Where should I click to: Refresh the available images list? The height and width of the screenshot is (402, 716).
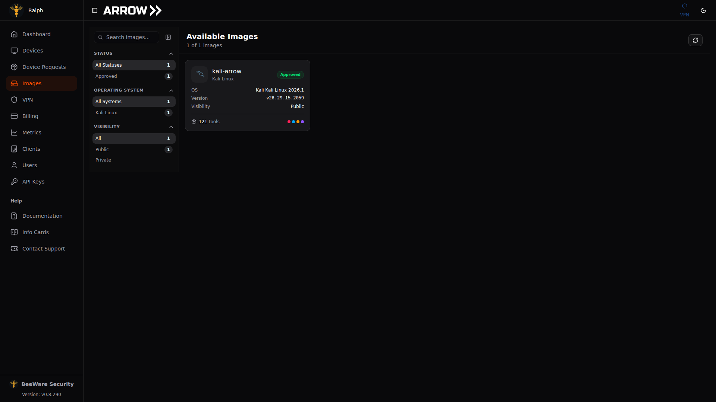[x=695, y=40]
